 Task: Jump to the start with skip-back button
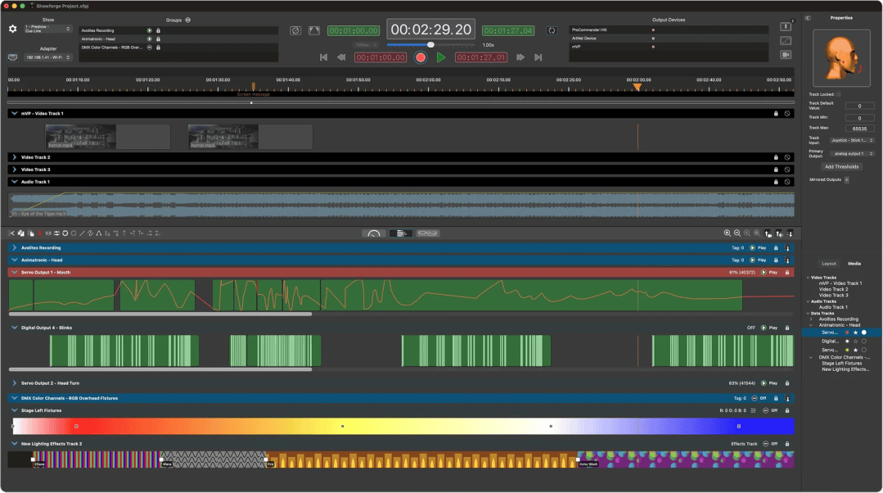[x=323, y=57]
